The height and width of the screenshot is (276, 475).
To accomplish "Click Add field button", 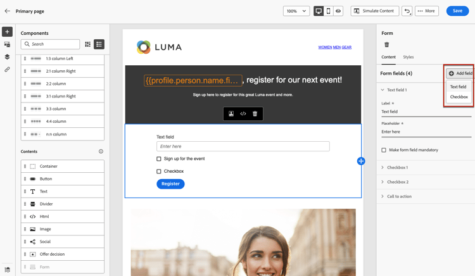I will [x=460, y=73].
